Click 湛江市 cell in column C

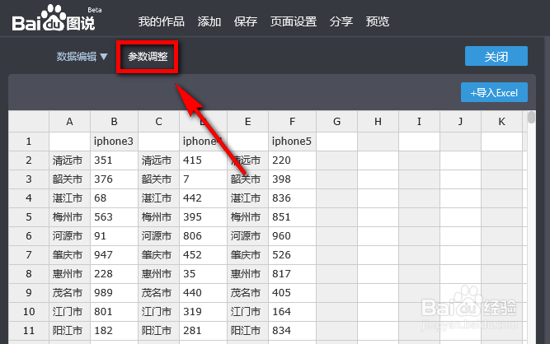pyautogui.click(x=158, y=198)
